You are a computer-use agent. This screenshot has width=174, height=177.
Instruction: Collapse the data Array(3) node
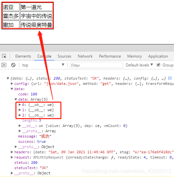(16, 99)
